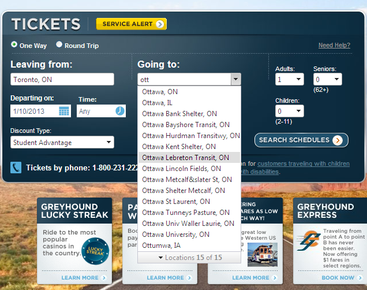Select Ottawa Tunneys Pasture, ON
Screen dimensions: 367x290
point(189,213)
